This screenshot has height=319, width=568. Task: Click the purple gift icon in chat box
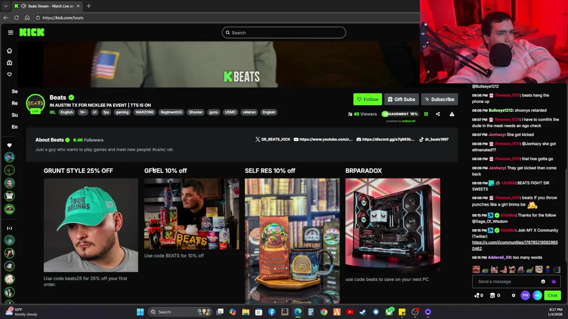pyautogui.click(x=553, y=281)
